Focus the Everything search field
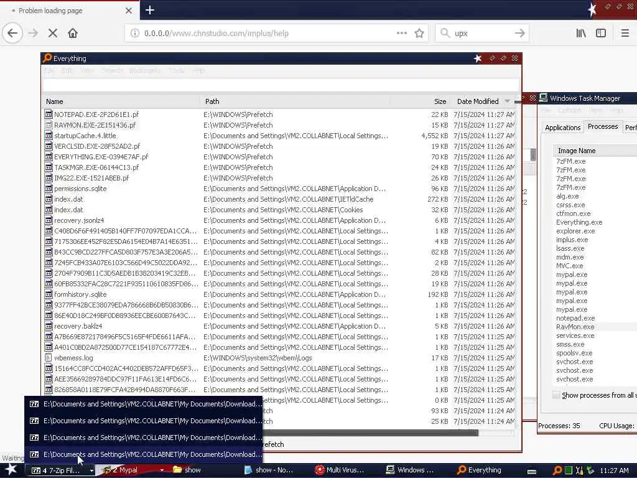Screen dimensions: 637x478 point(281,85)
